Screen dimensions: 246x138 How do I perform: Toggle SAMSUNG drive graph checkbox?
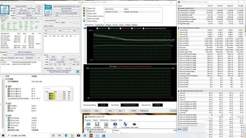point(143,28)
